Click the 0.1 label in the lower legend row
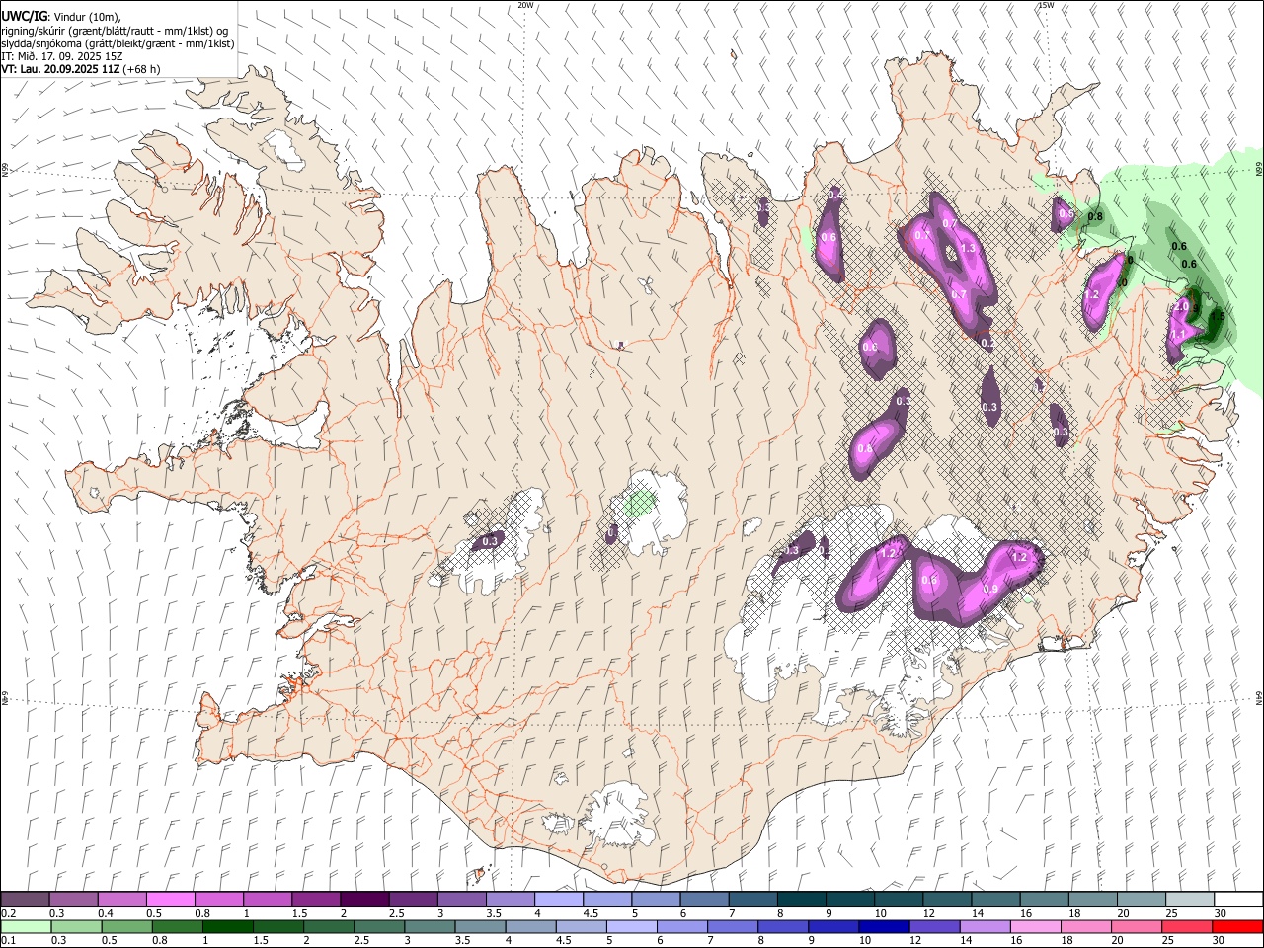This screenshot has width=1264, height=948. coord(9,941)
